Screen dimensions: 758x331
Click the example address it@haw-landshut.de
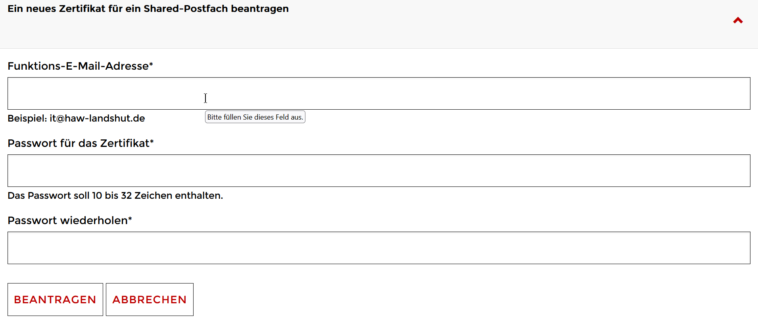(x=97, y=118)
